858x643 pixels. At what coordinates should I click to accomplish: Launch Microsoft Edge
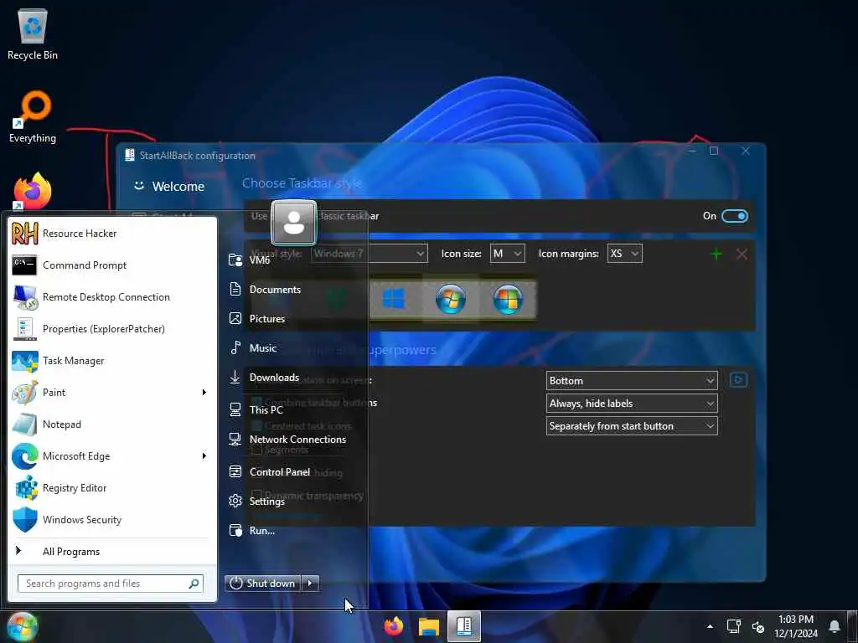point(104,456)
